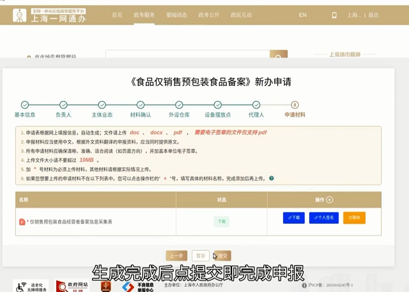
Task: Click the red PDF file icon
Action: [x=22, y=222]
